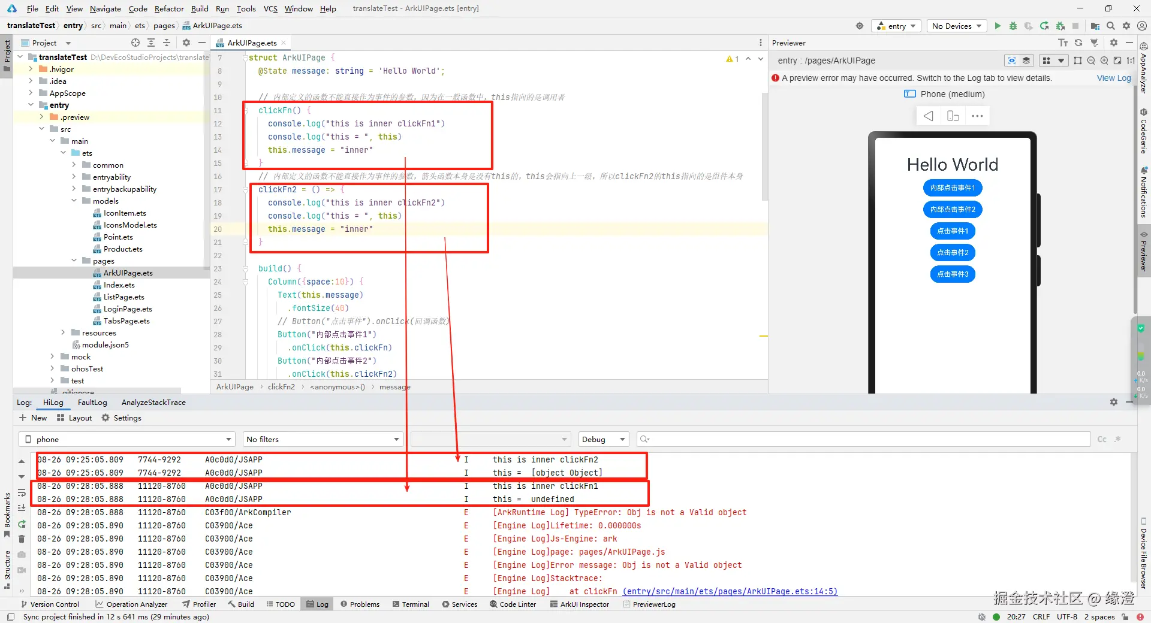
Task: Open the No Devices selector dropdown
Action: [x=957, y=26]
